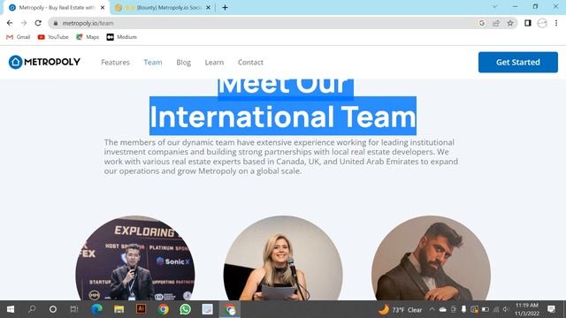
Task: Open network connection tray icon
Action: coord(496,309)
